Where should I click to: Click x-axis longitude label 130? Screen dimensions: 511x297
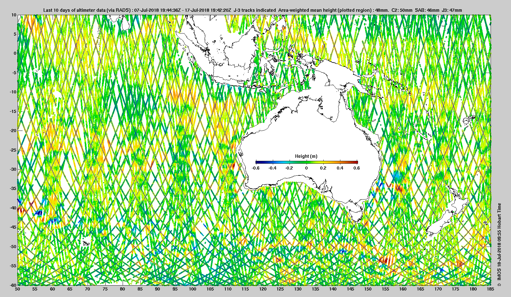coord(298,289)
